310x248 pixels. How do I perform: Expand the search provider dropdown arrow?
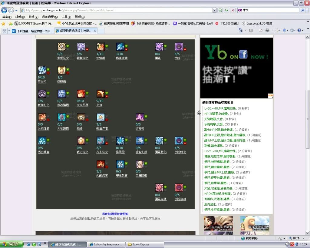click(x=306, y=10)
